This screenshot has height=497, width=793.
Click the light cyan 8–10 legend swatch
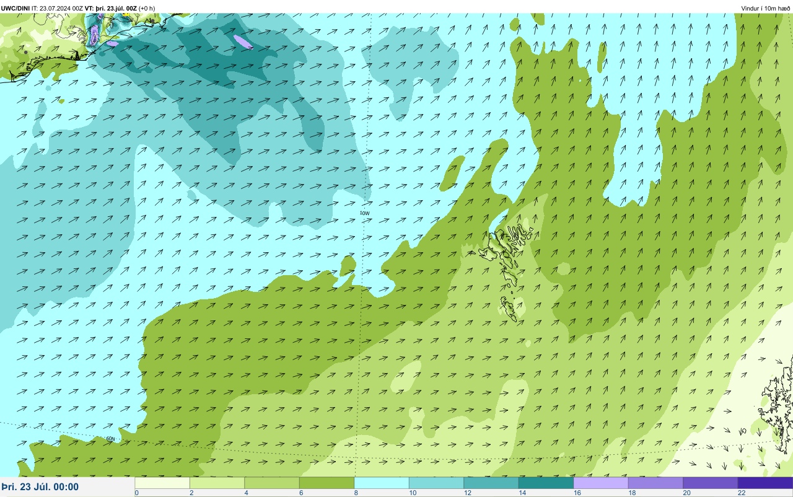pos(382,483)
